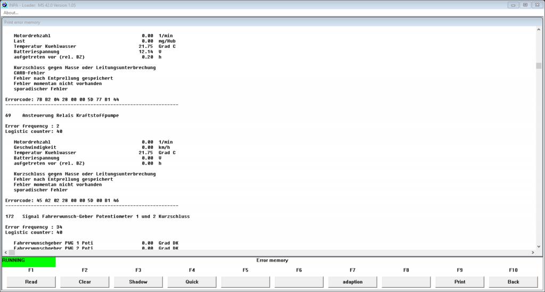Click the empty button under F5
This screenshot has width=545, height=292.
pyautogui.click(x=245, y=282)
